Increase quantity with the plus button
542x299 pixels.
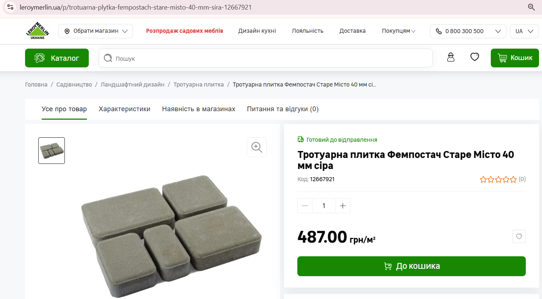(x=343, y=206)
